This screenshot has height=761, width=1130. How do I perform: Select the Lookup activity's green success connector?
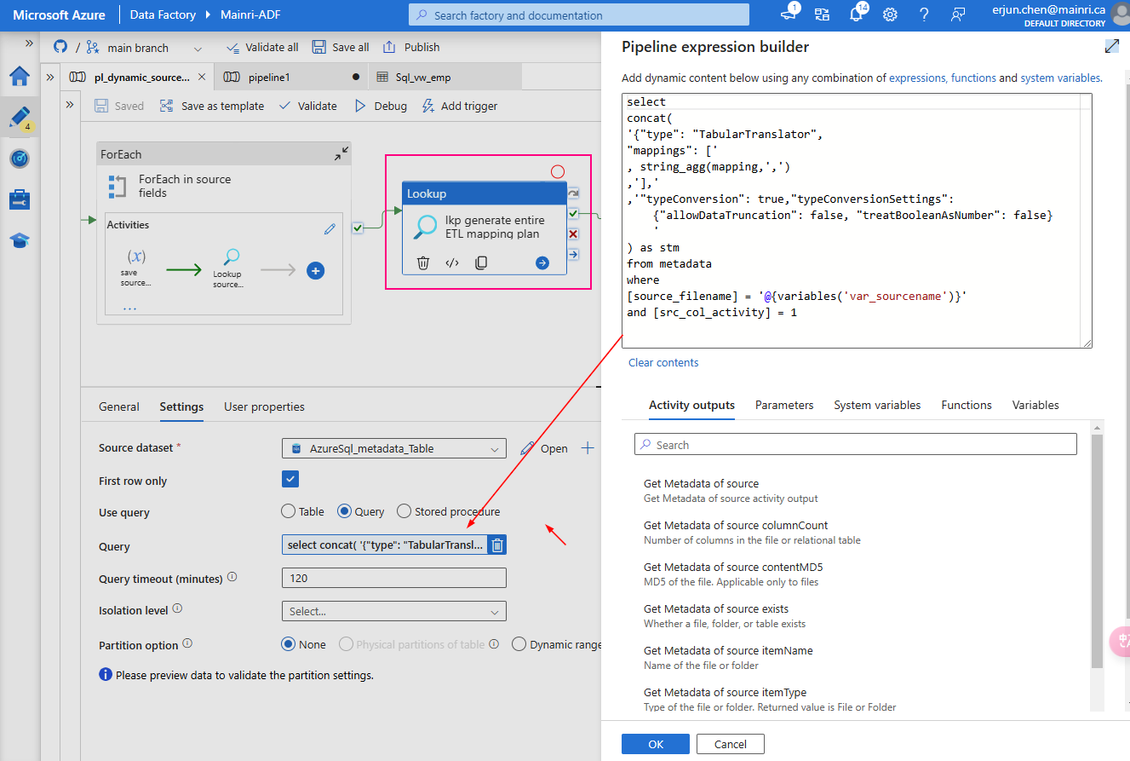click(573, 214)
